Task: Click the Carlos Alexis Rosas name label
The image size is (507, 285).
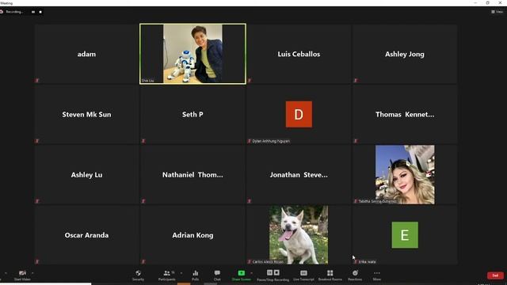Action: 268,262
